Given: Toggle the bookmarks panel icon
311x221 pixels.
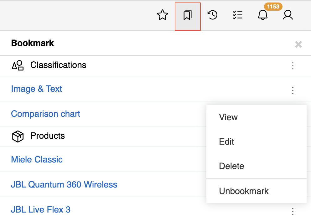Looking at the screenshot, I should tap(187, 15).
